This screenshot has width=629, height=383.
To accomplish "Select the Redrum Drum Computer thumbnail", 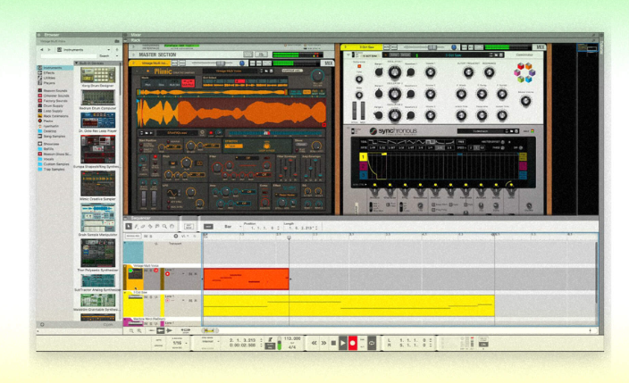I will (98, 97).
